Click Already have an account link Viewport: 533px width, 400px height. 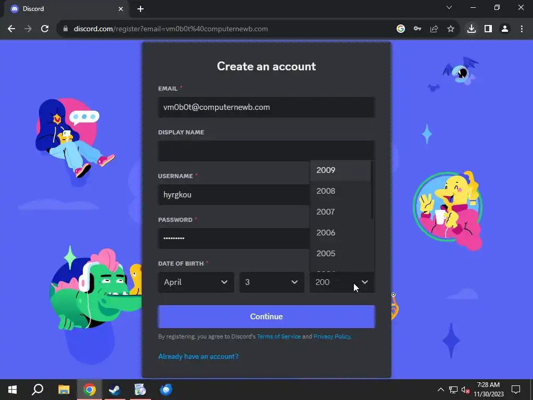(x=198, y=356)
